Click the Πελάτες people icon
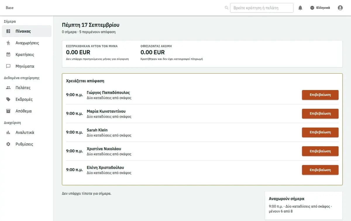The image size is (351, 221). click(8, 88)
